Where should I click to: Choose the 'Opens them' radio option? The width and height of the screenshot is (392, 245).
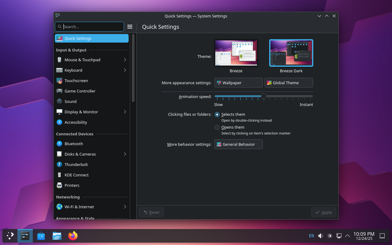[x=217, y=127]
